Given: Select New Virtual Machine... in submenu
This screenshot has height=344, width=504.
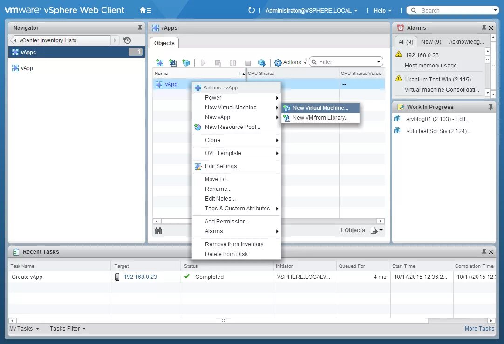Looking at the screenshot, I should [320, 108].
